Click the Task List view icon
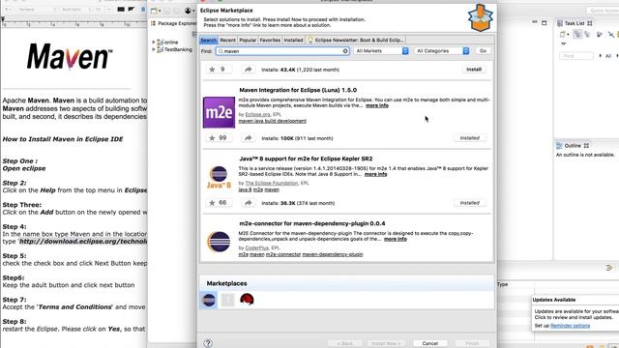The width and height of the screenshot is (619, 348). pyautogui.click(x=560, y=23)
